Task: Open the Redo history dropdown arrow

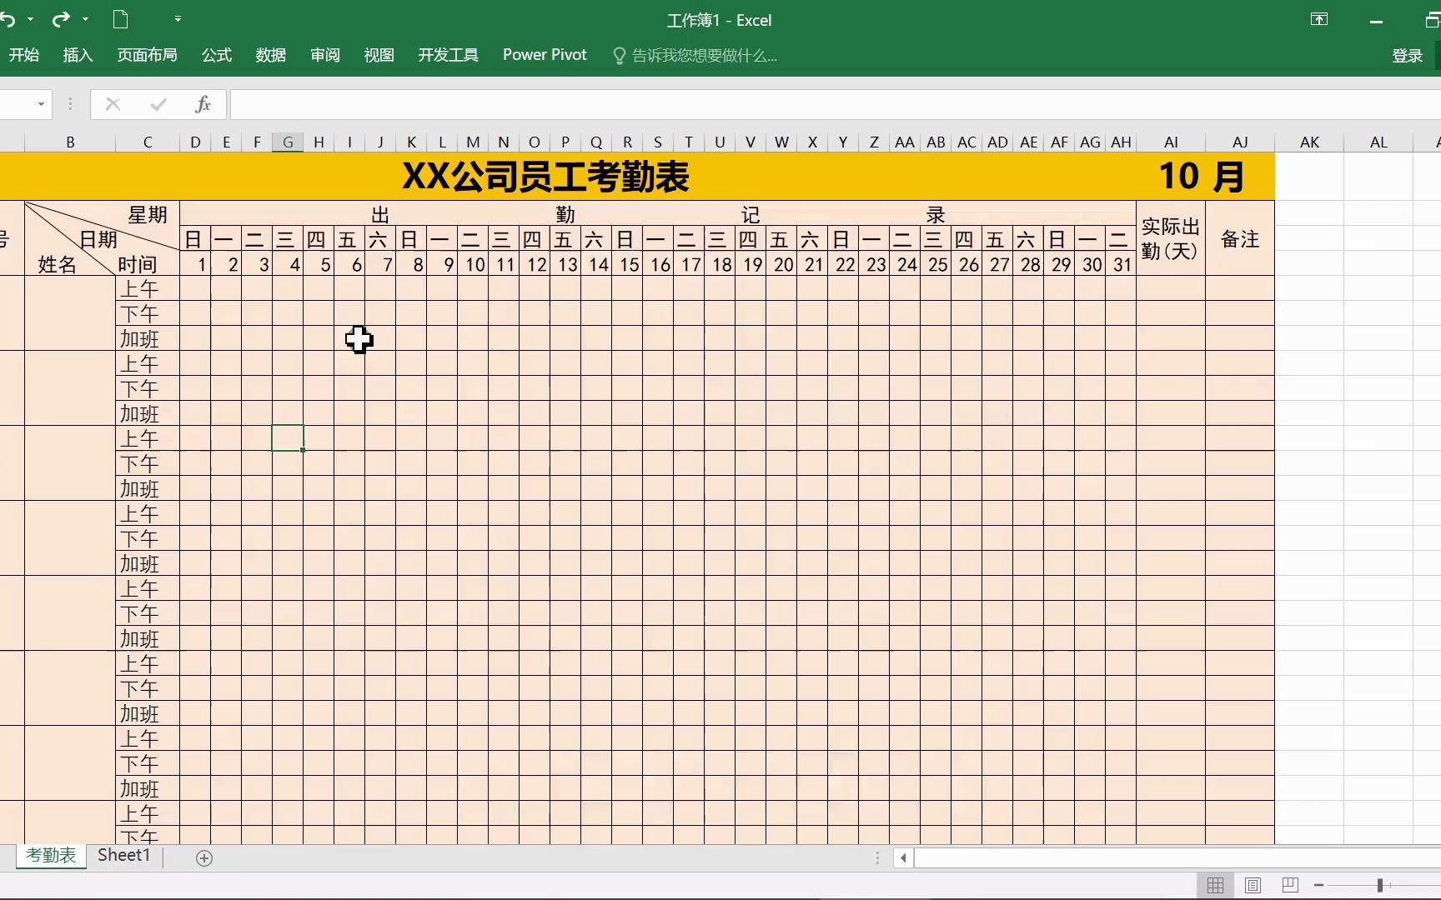Action: tap(85, 19)
